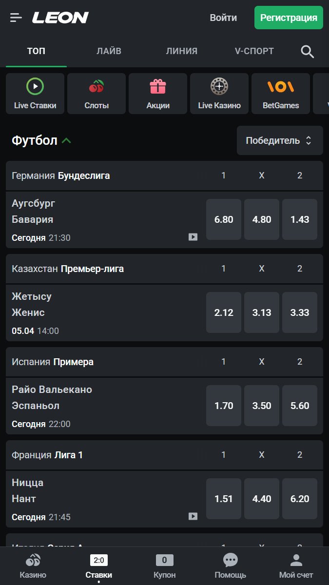The width and height of the screenshot is (329, 585).
Task: Click the search magnifier icon
Action: tap(308, 51)
